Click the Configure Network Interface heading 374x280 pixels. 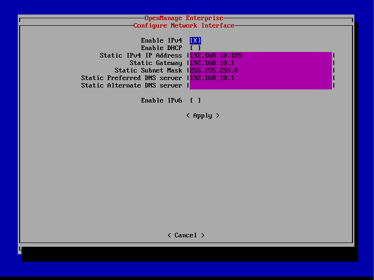[x=184, y=25]
